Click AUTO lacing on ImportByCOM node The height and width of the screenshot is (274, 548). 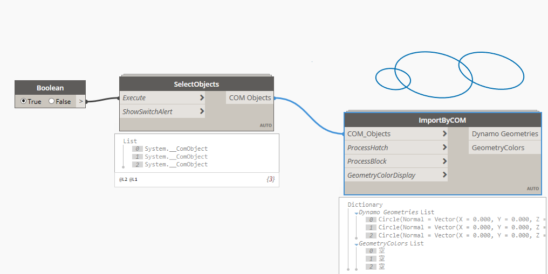pyautogui.click(x=533, y=188)
